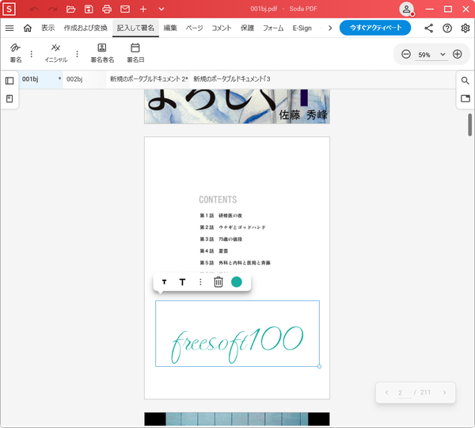The height and width of the screenshot is (428, 475).
Task: Go to the Home icon
Action: [x=28, y=29]
